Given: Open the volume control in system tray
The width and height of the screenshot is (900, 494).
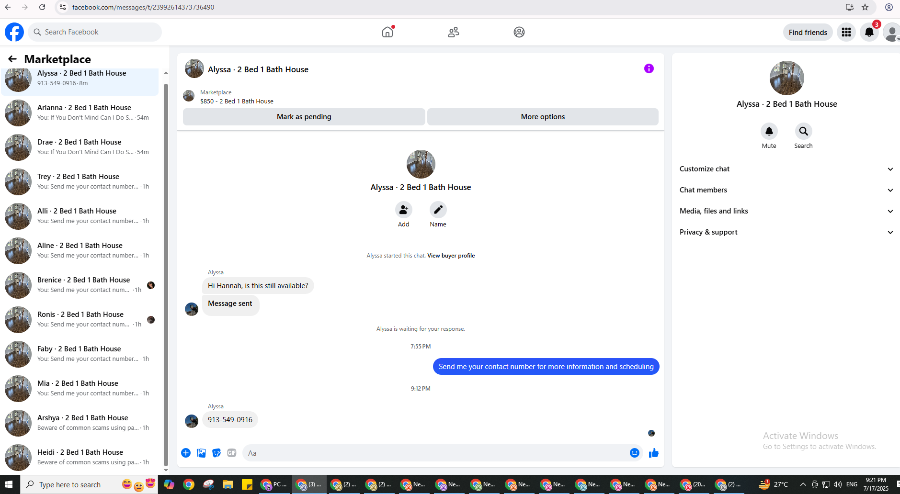Looking at the screenshot, I should (837, 484).
